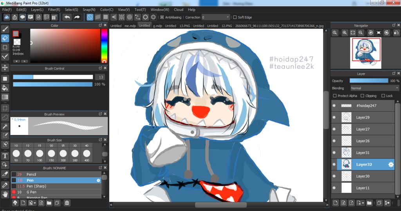Select the Eyedropper tool
Screen dimensions: 401x211
tap(5, 185)
